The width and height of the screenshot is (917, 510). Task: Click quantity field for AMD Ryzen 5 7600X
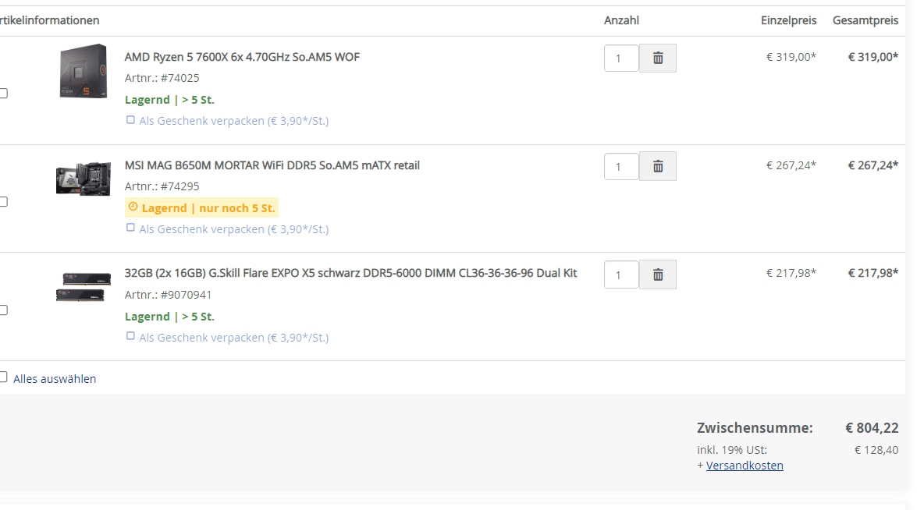[621, 58]
